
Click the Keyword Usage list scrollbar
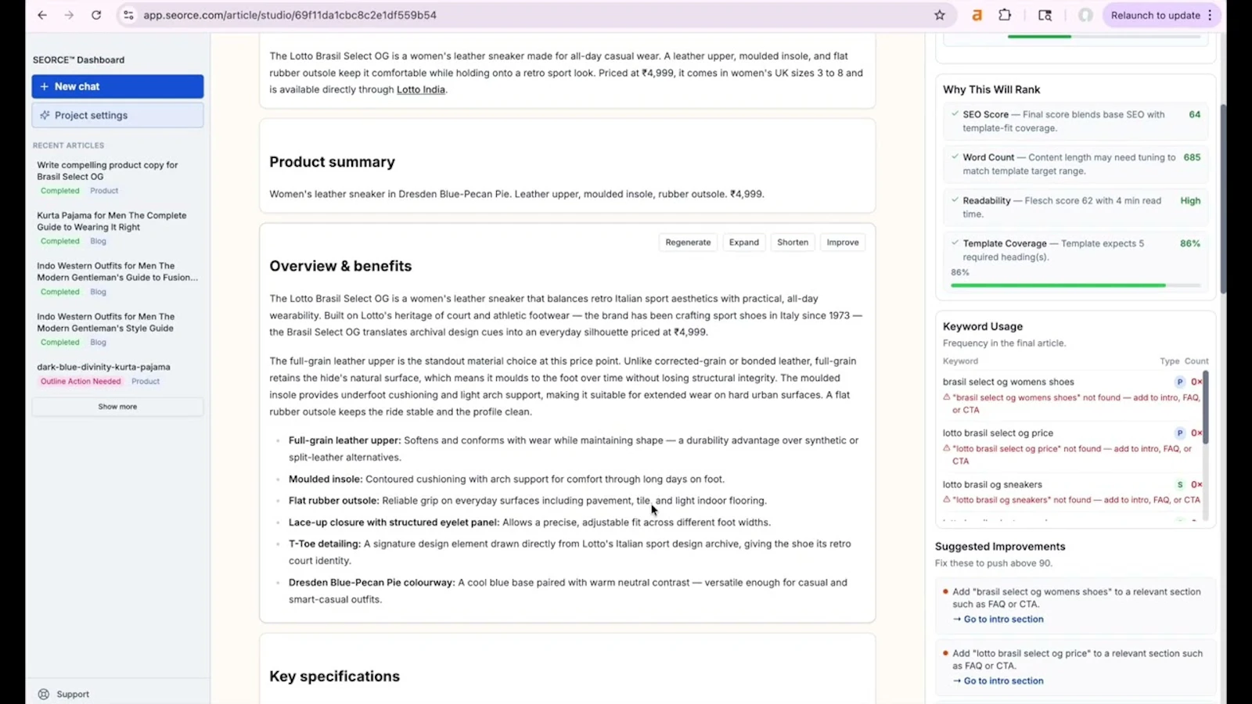coord(1205,407)
